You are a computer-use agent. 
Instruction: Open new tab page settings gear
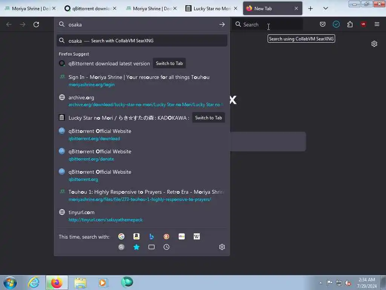coord(374,44)
